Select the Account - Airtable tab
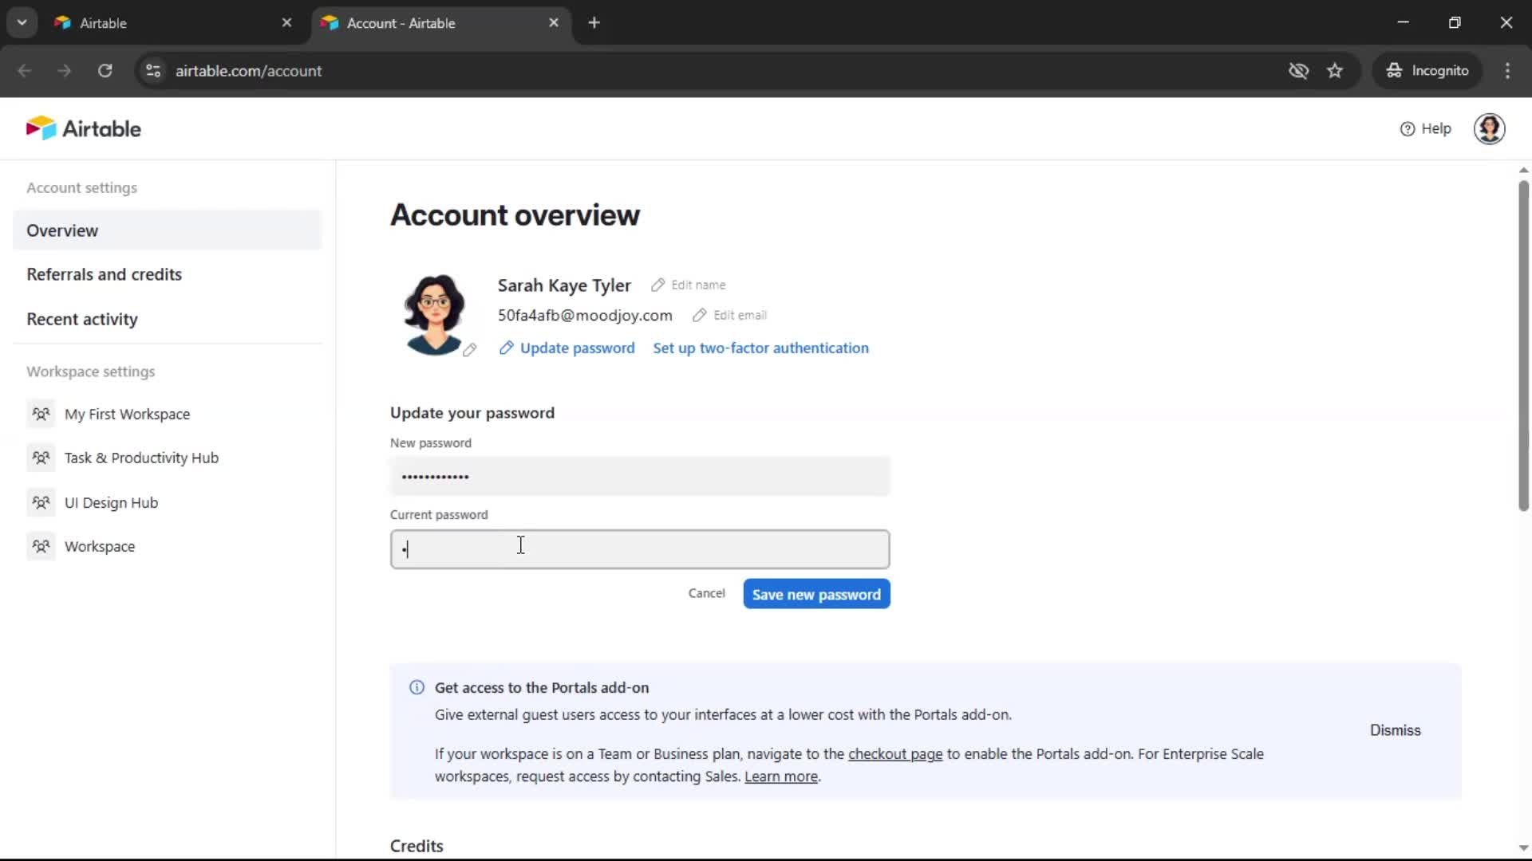 pos(440,23)
